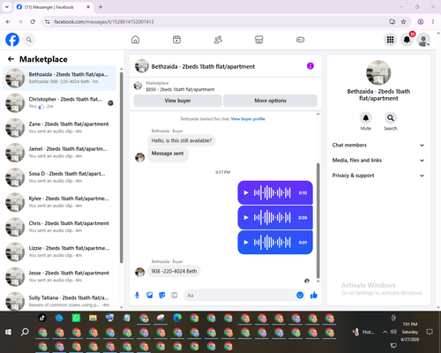
Task: Record a voice clip microphone icon
Action: [137, 295]
